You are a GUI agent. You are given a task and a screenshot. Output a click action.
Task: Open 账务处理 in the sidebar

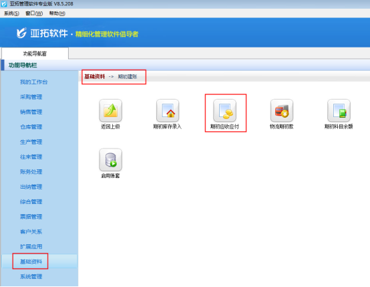point(31,172)
